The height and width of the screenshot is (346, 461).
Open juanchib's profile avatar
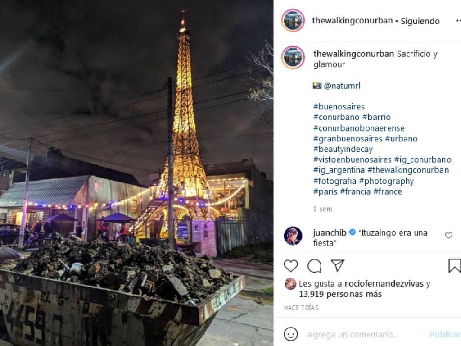(x=293, y=236)
